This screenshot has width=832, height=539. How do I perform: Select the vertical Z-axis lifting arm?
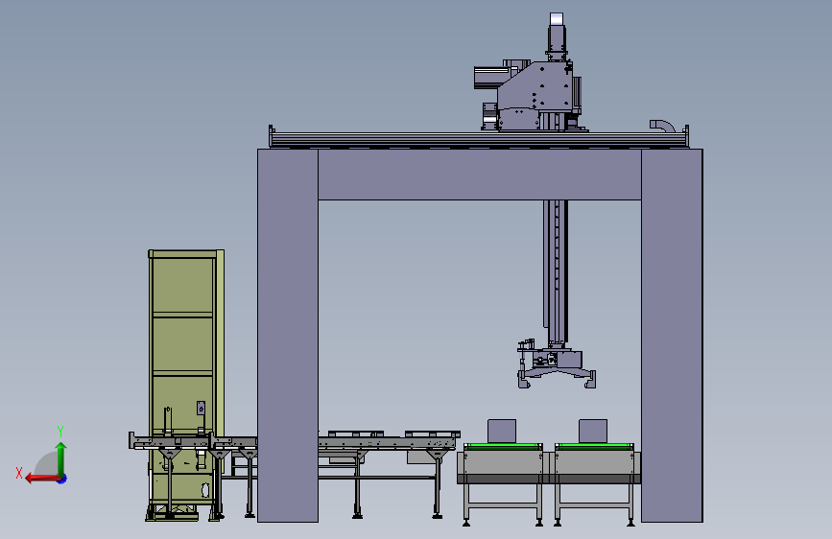click(x=556, y=271)
